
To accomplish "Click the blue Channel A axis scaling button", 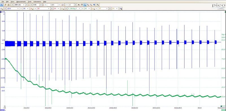I will click(2, 110).
